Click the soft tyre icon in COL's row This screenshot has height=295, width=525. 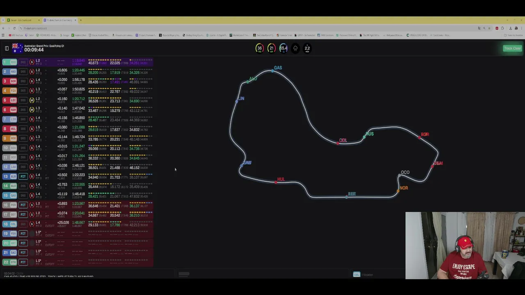pos(32,224)
